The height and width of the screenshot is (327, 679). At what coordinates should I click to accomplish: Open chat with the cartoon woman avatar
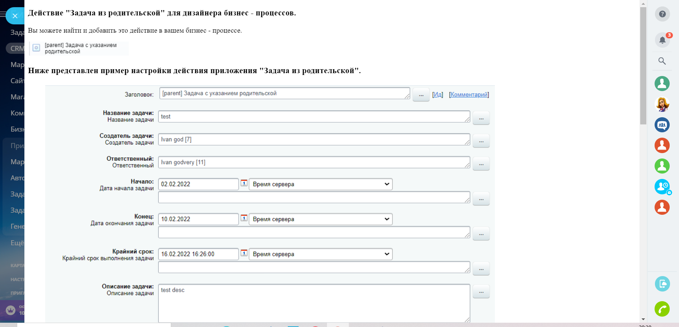662,104
